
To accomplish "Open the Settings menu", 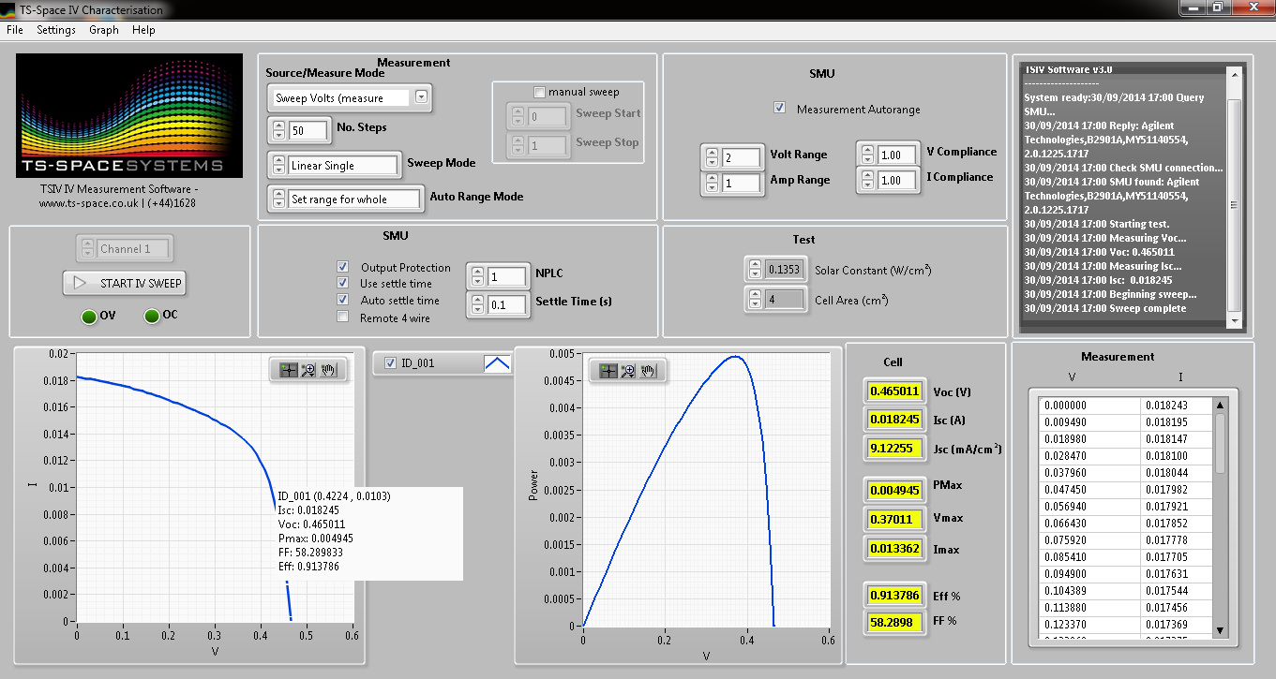I will [x=56, y=30].
